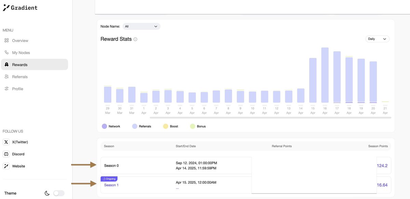
Task: Toggle the Referrals legend swatch
Action: click(x=135, y=126)
